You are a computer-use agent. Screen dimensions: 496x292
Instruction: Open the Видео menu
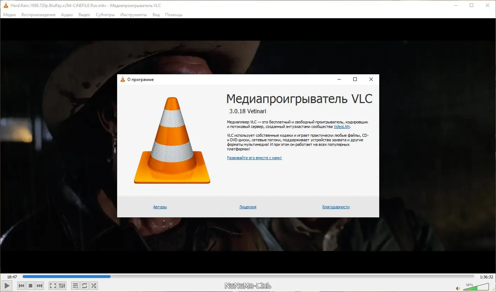(84, 15)
